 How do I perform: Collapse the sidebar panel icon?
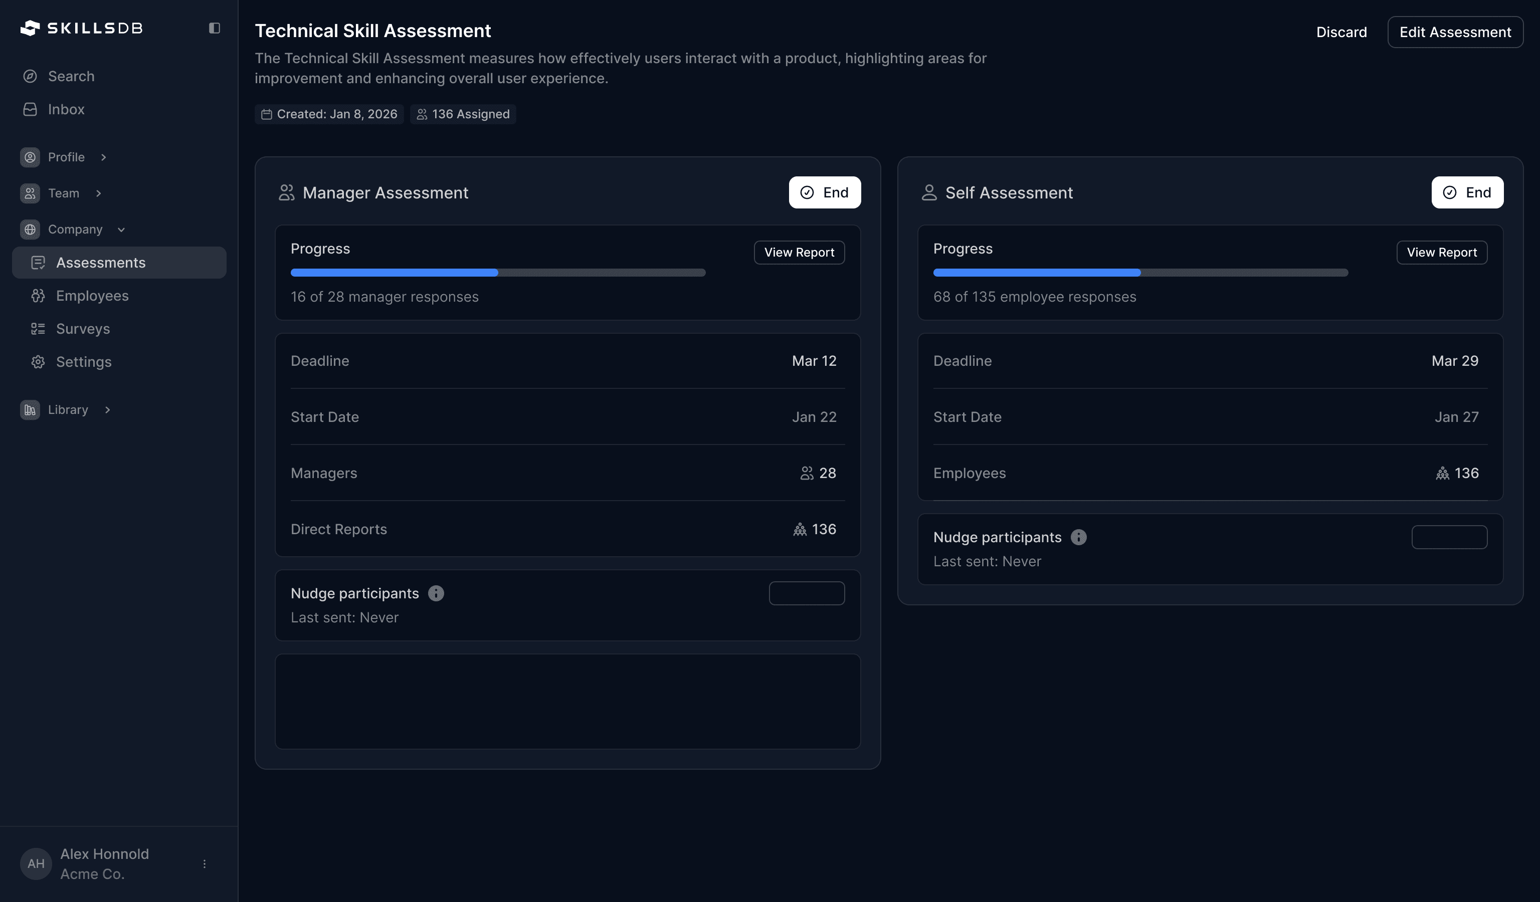(214, 28)
